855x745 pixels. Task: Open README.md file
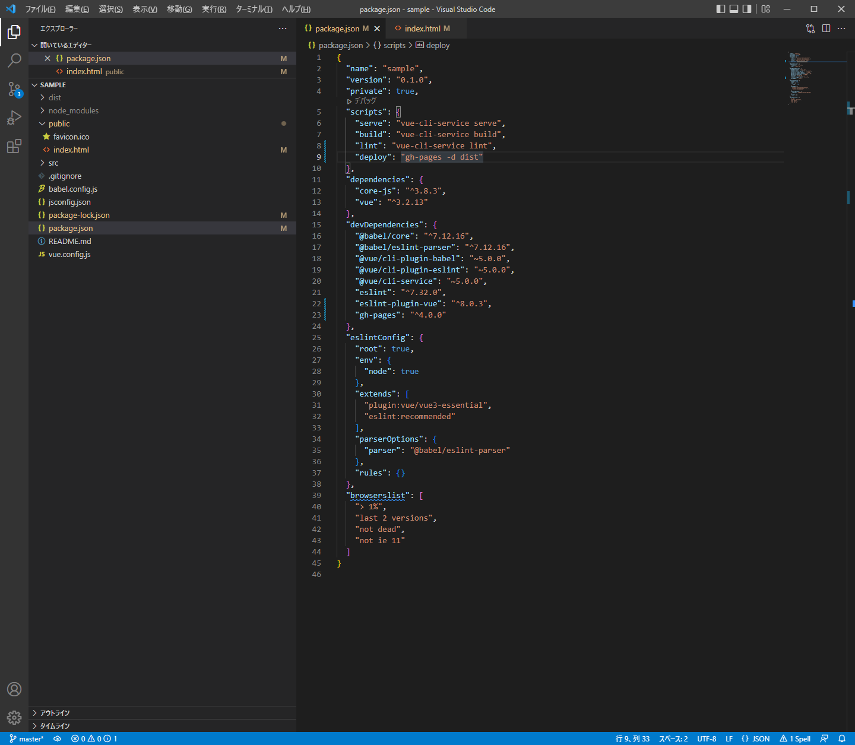pyautogui.click(x=162, y=241)
